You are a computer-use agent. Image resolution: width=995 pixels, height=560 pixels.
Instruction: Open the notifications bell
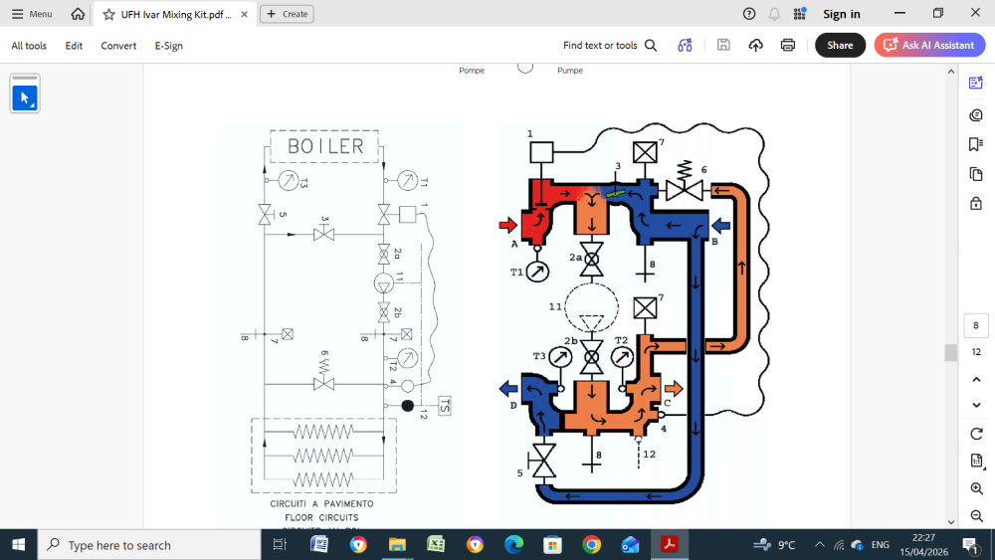(774, 14)
